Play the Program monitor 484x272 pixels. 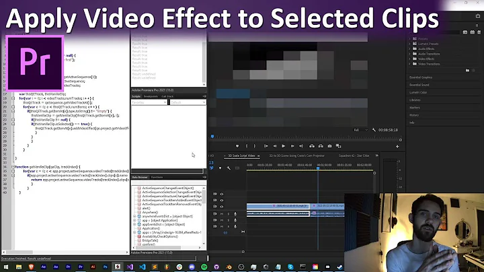[284, 146]
